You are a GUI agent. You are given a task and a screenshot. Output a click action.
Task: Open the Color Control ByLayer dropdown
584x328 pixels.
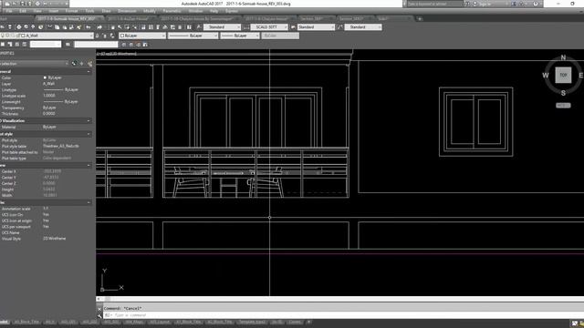pos(163,36)
